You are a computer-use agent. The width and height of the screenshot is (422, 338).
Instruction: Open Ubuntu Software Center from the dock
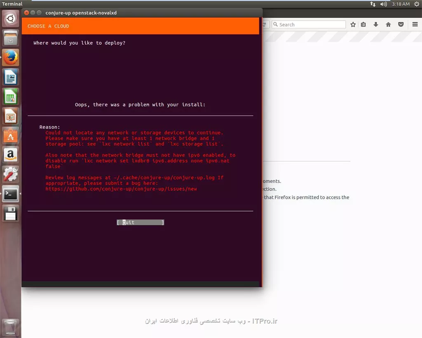point(10,135)
